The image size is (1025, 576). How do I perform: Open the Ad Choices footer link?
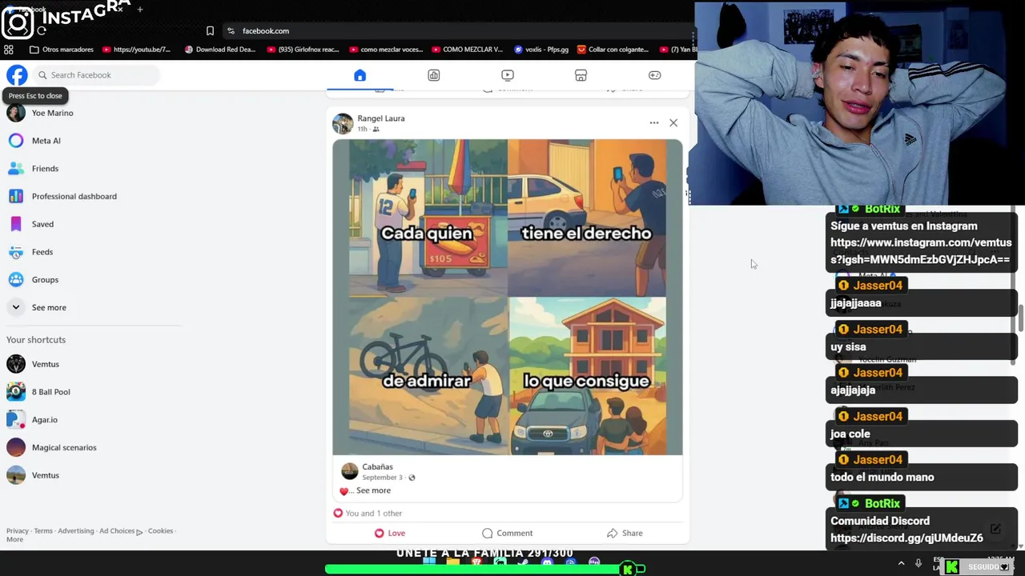pyautogui.click(x=120, y=531)
